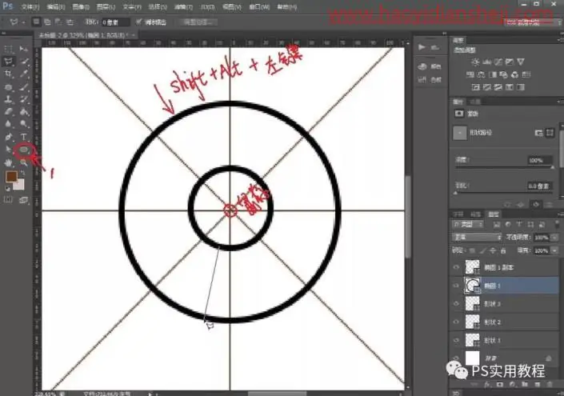Hide the 椭圆 1 layer

[x=456, y=286]
